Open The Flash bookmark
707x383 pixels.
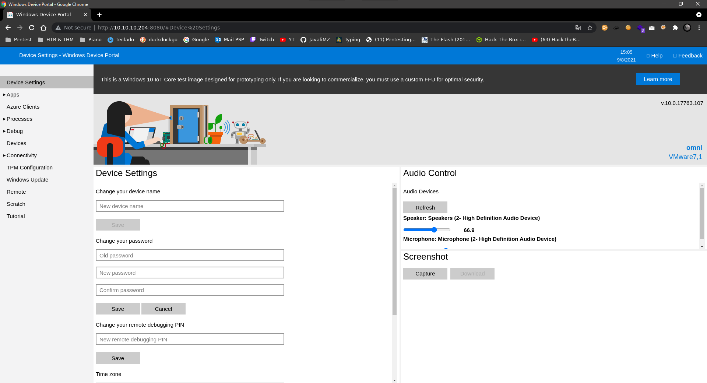(x=446, y=40)
